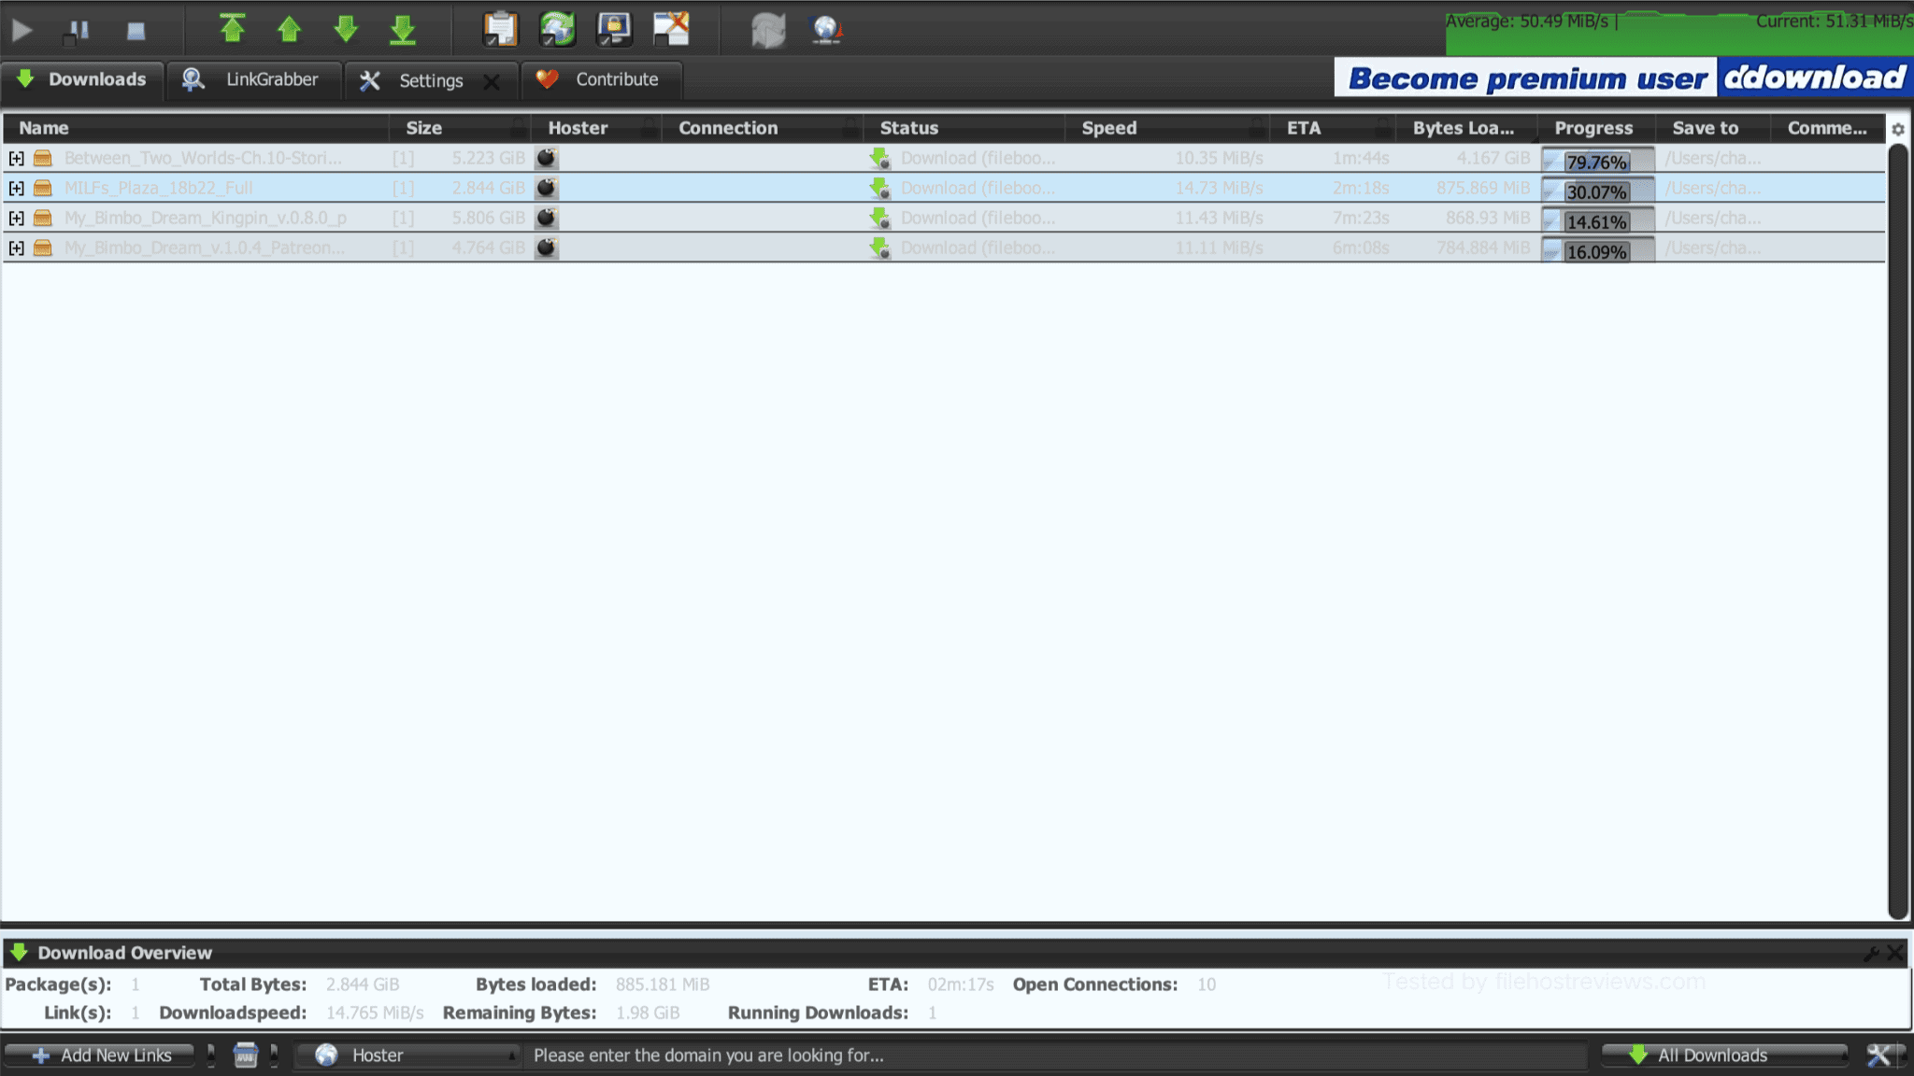
Task: Click the 16.09% progress bar
Action: pos(1597,250)
